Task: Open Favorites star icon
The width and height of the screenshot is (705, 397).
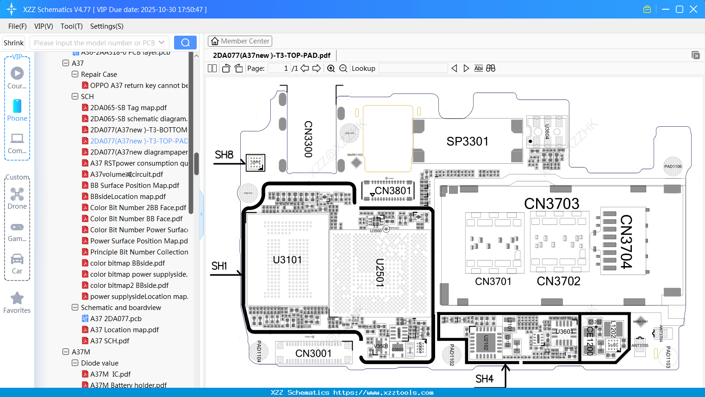Action: [17, 303]
